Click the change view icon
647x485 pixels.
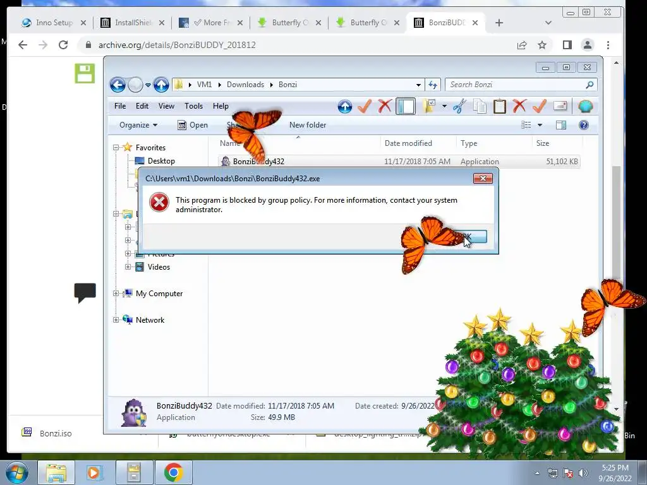coord(526,125)
